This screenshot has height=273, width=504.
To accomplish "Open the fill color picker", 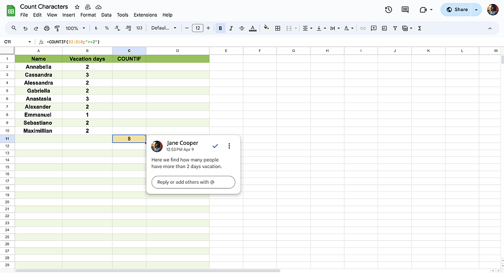I will pos(266,28).
